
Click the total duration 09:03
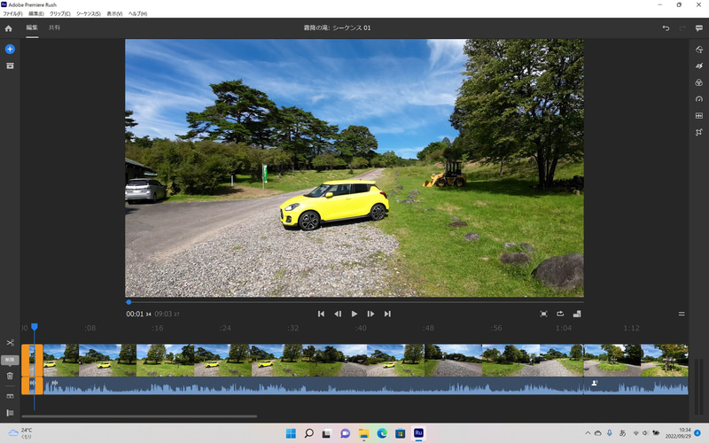tap(163, 314)
